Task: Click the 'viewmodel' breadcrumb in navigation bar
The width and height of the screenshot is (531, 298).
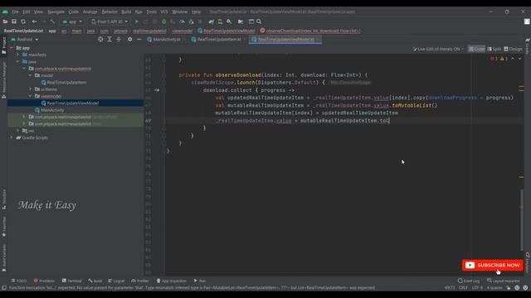Action: [x=183, y=31]
